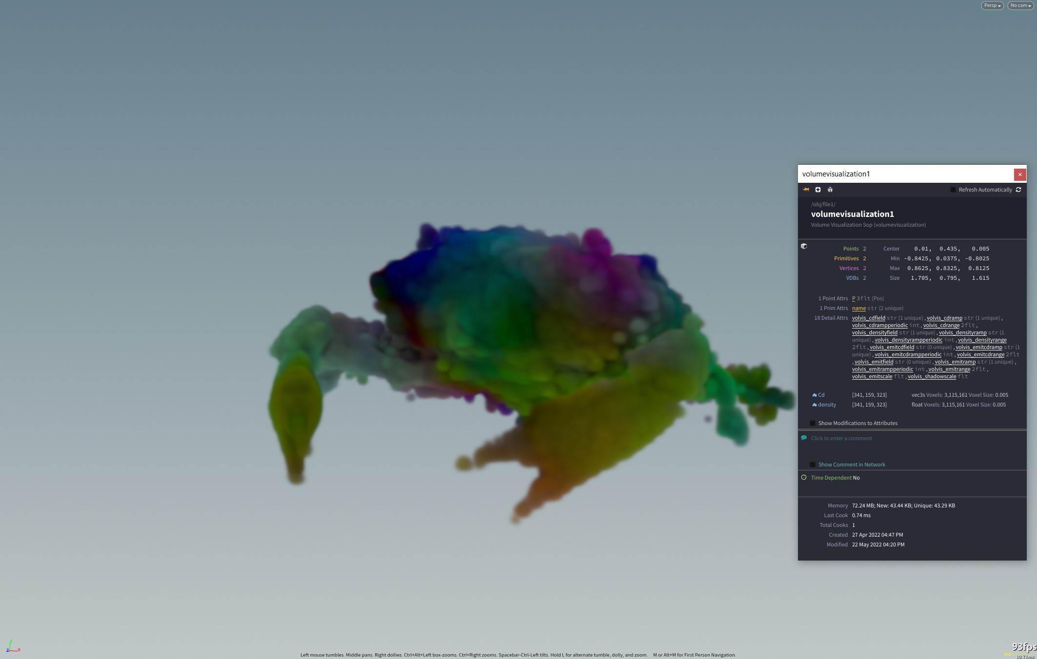Click the Time Dependent clock icon

(x=804, y=478)
